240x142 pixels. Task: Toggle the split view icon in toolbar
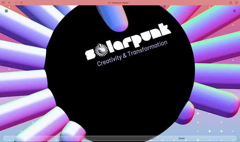237,3
